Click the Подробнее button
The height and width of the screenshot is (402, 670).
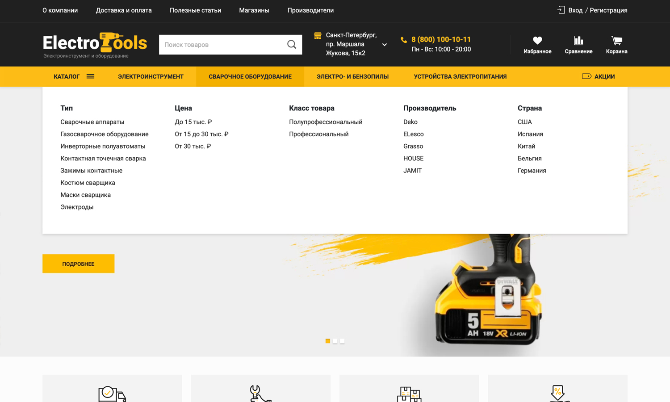[78, 264]
